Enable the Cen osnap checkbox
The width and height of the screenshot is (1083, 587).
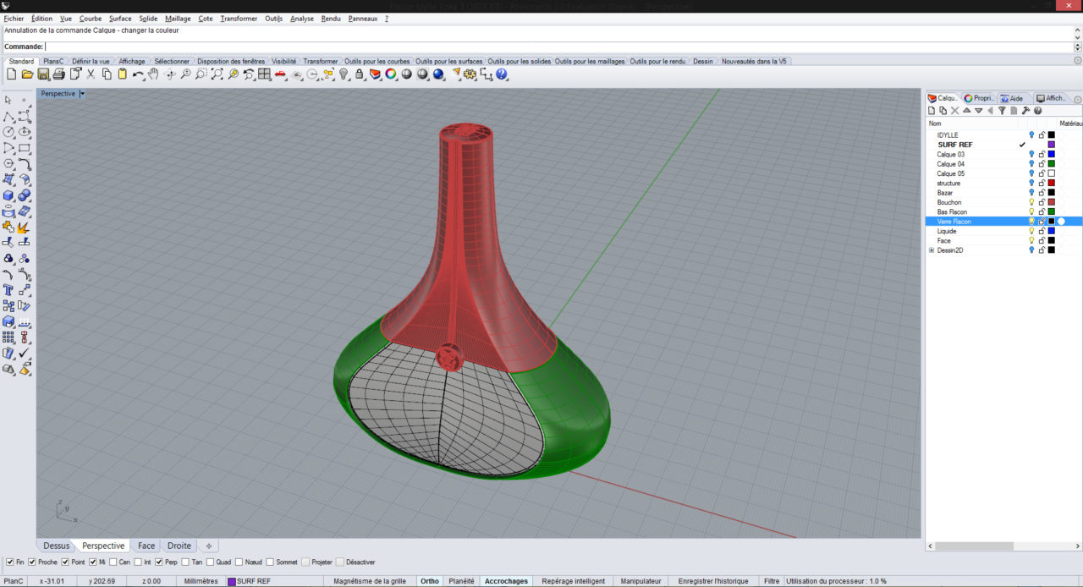pos(113,562)
